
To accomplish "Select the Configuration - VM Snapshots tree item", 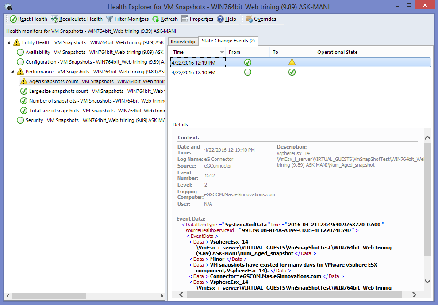I will coord(96,62).
